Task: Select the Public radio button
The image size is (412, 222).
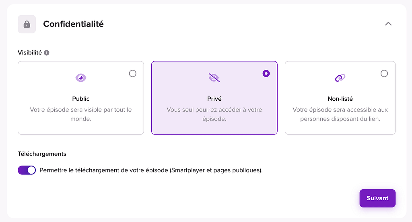Action: (133, 73)
